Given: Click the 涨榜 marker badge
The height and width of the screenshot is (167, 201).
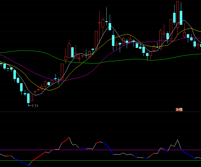Looking at the screenshot, I should (179, 109).
